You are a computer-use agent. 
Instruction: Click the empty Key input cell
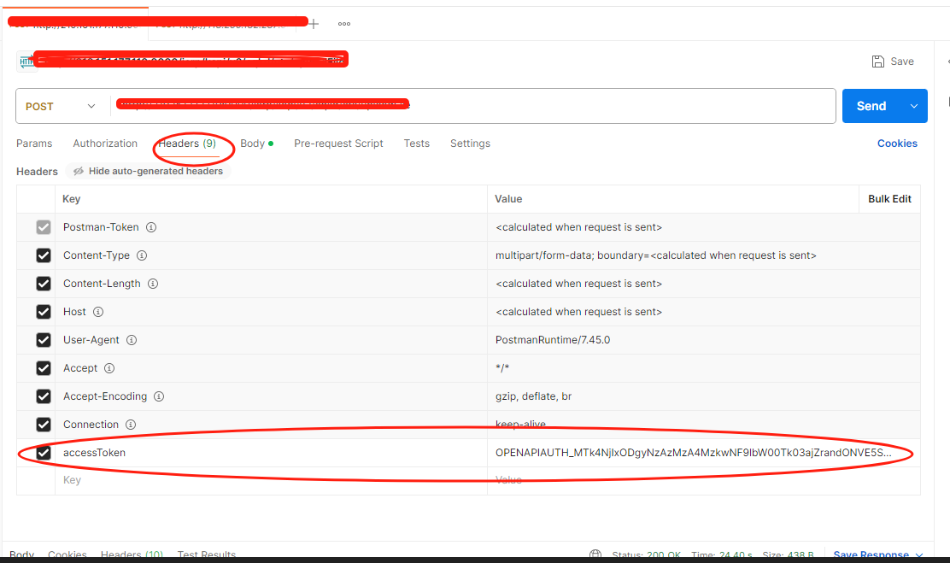(271, 481)
